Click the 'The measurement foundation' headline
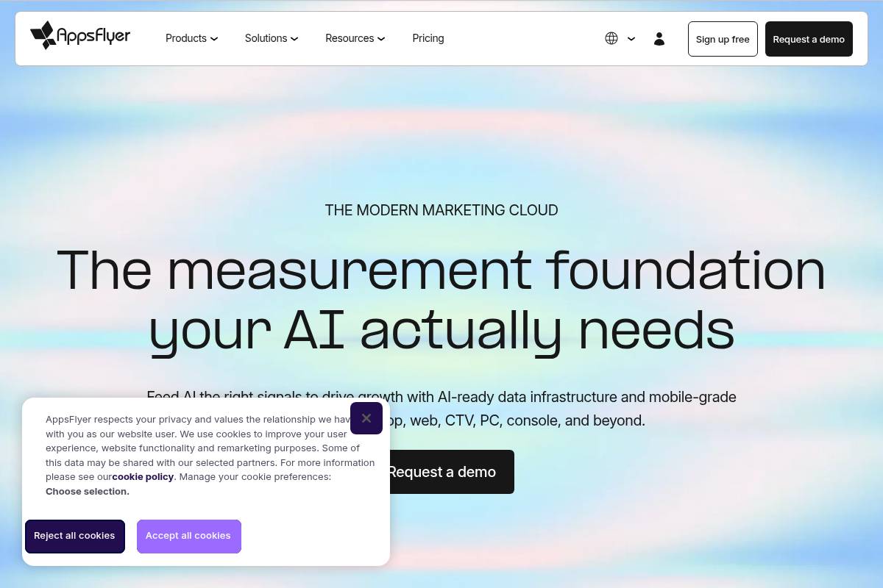This screenshot has width=883, height=588. 441,270
